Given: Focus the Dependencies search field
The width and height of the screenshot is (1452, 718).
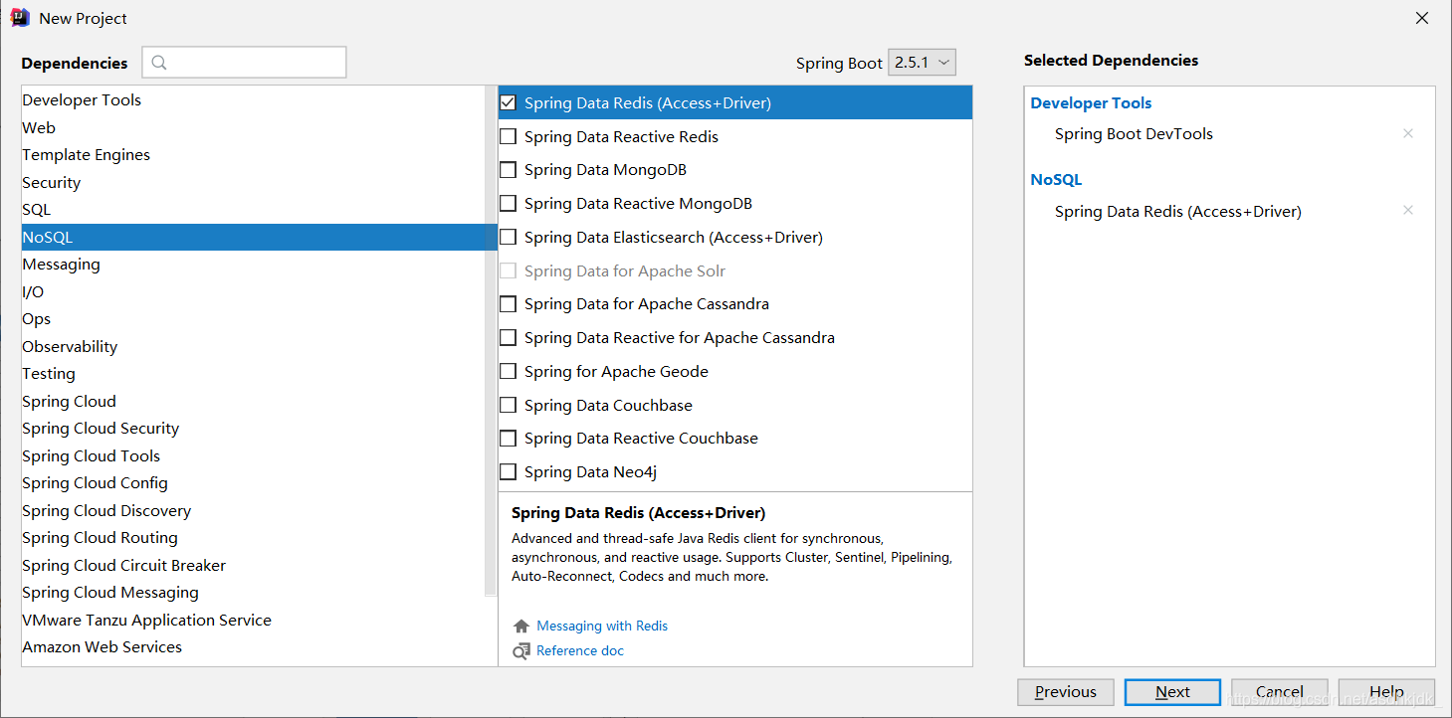Looking at the screenshot, I should point(244,62).
